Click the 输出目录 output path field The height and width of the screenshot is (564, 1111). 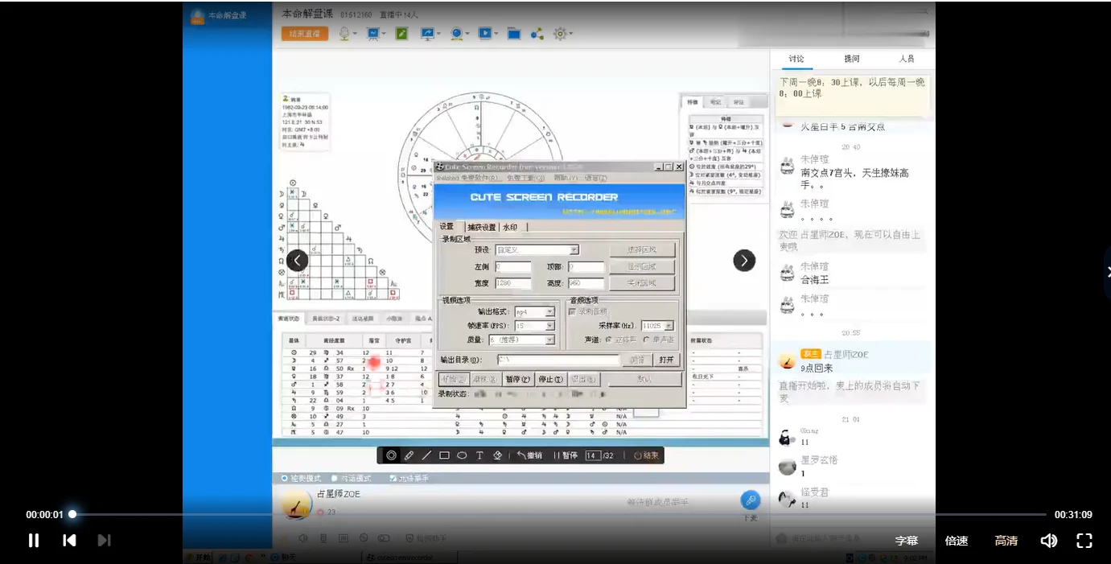pyautogui.click(x=557, y=360)
